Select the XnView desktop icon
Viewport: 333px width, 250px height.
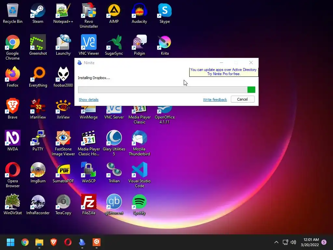tap(63, 109)
